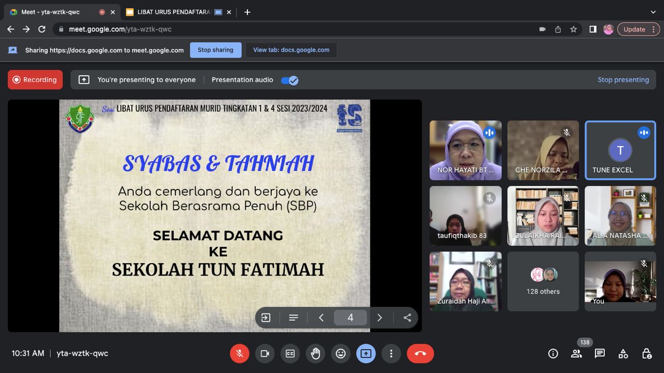Leave the call with red hang-up button
Screen dimensions: 664x373
click(420, 353)
